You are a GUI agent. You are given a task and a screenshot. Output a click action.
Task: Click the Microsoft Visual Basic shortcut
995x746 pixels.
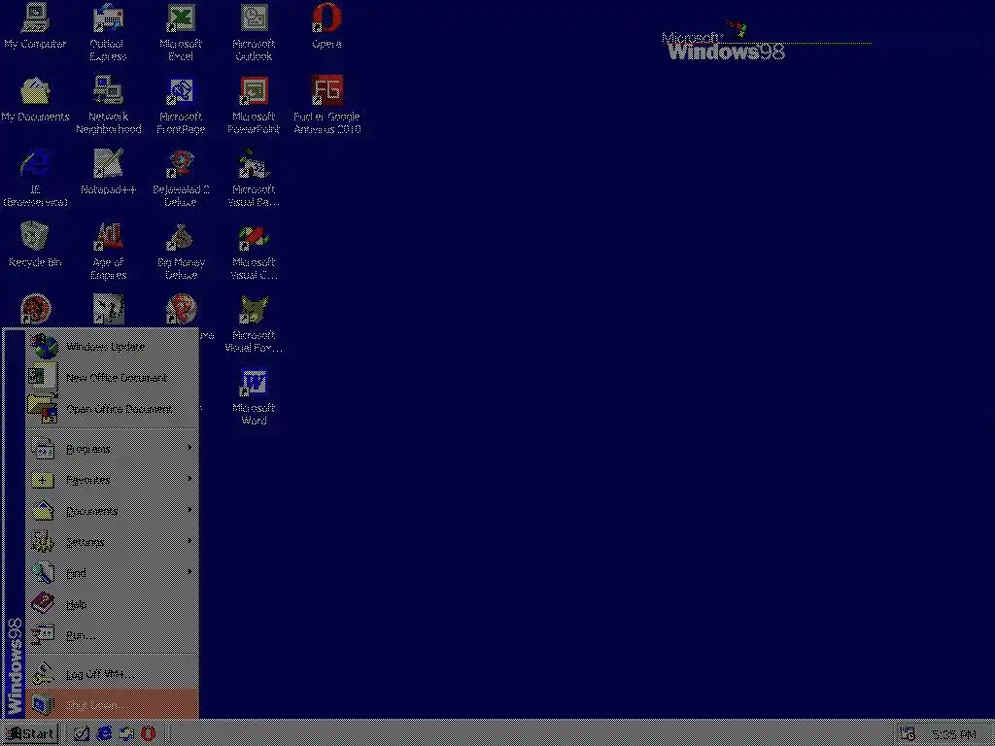254,179
